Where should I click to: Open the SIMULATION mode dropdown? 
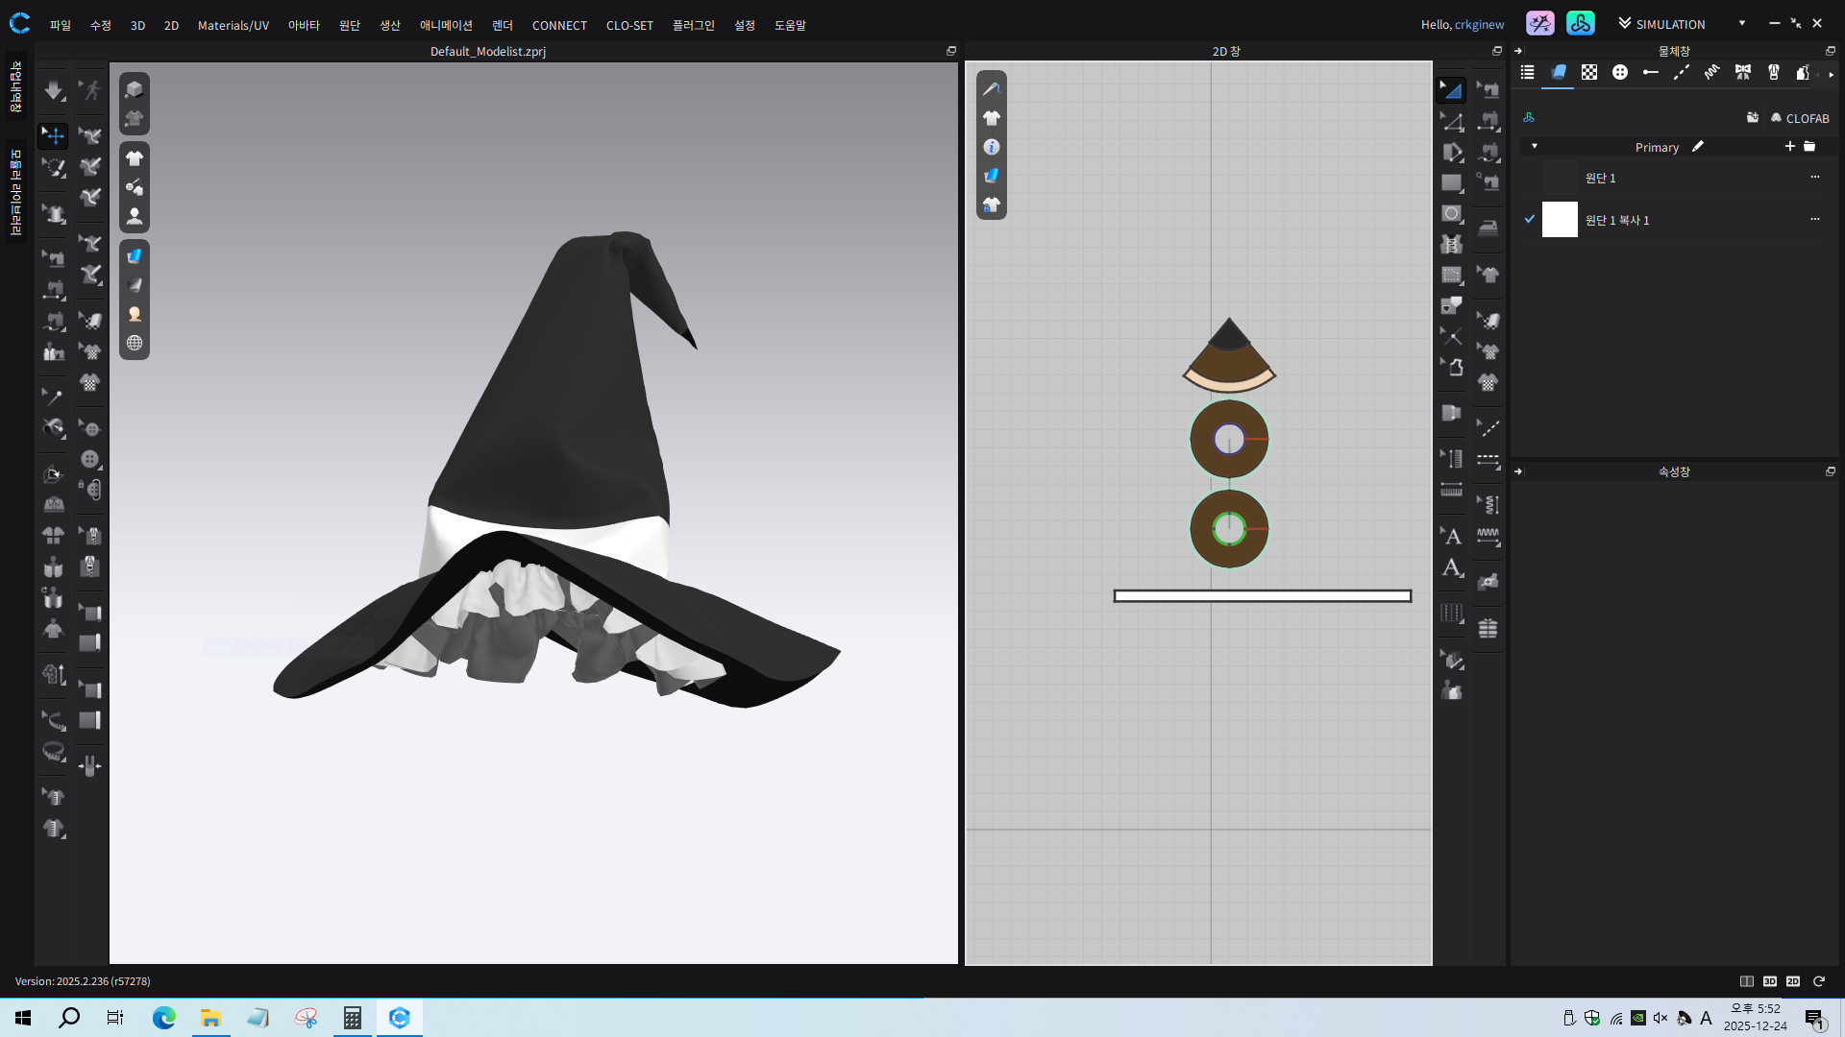pos(1741,24)
